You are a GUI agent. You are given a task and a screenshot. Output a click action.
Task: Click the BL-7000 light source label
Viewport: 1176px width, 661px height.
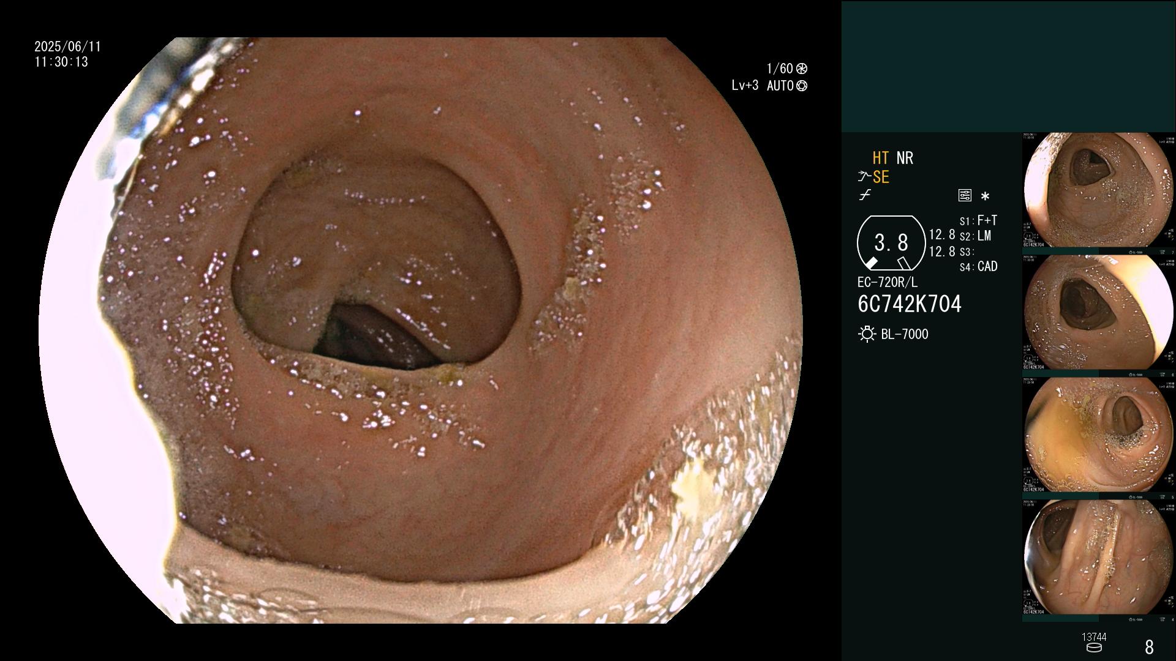[905, 334]
